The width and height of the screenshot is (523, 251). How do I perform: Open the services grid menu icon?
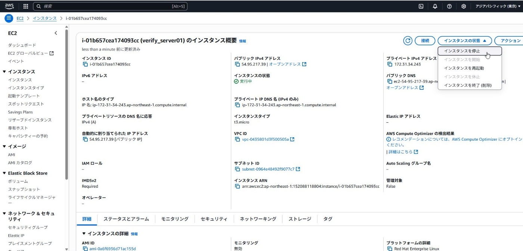click(x=26, y=6)
